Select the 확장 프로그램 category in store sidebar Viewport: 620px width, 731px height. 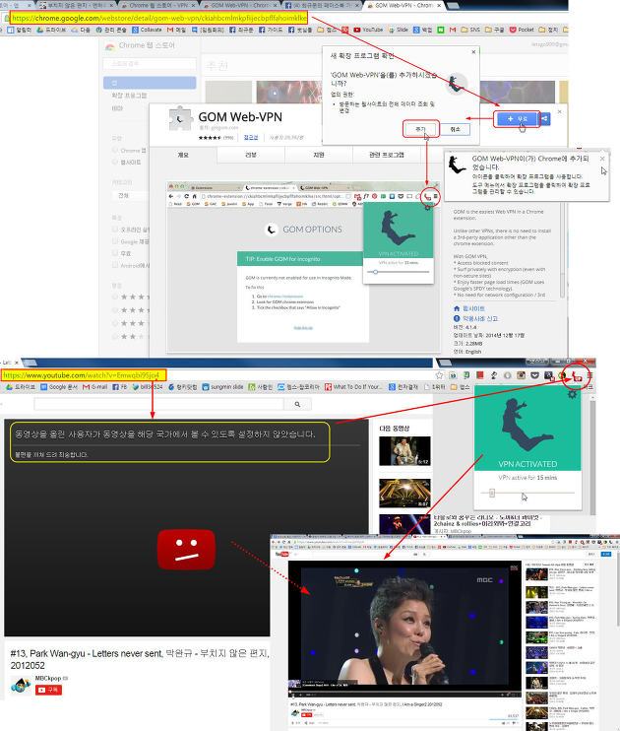[x=129, y=96]
